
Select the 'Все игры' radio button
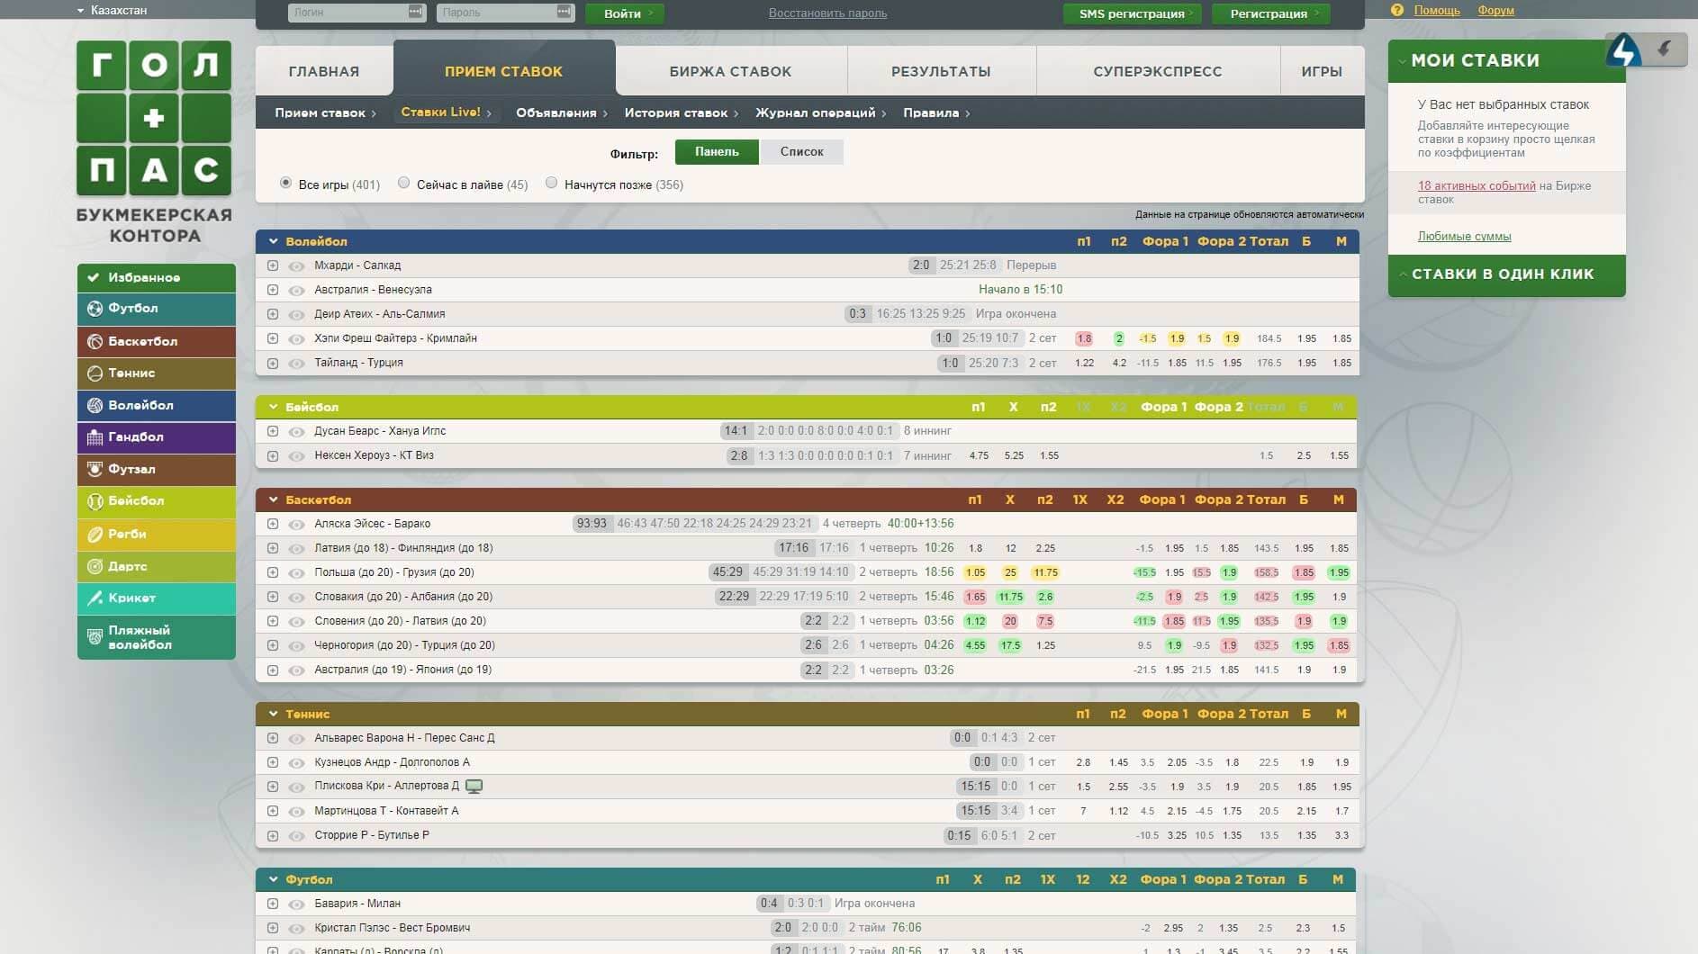pos(285,183)
